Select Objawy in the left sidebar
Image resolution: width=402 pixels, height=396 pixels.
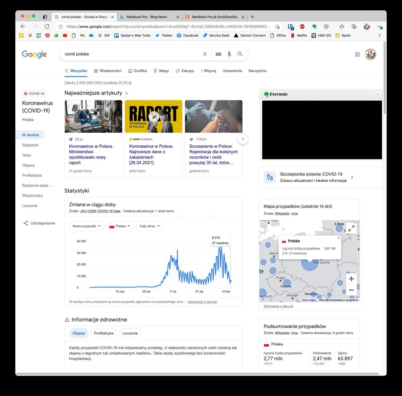click(28, 165)
